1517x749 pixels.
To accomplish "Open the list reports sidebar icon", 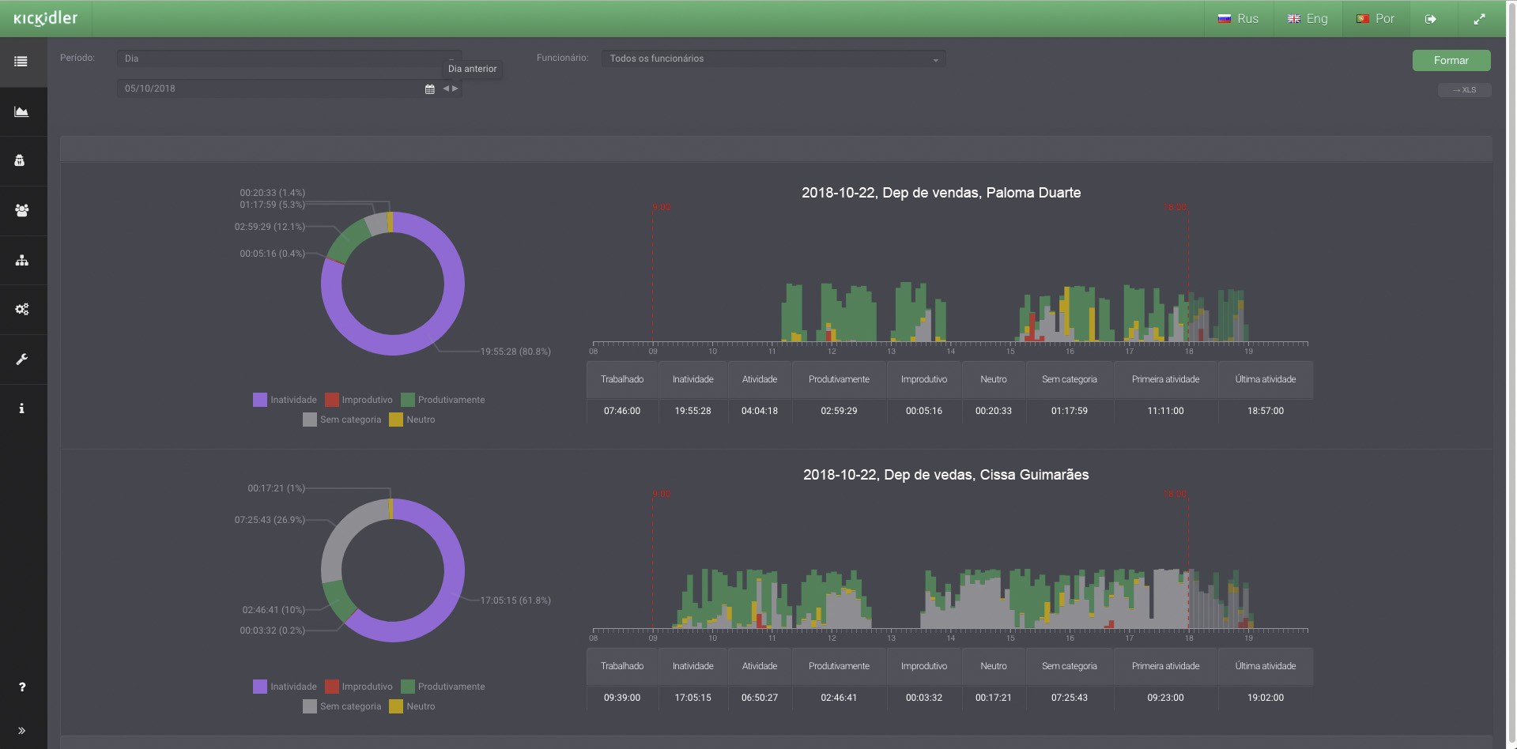I will click(x=21, y=62).
